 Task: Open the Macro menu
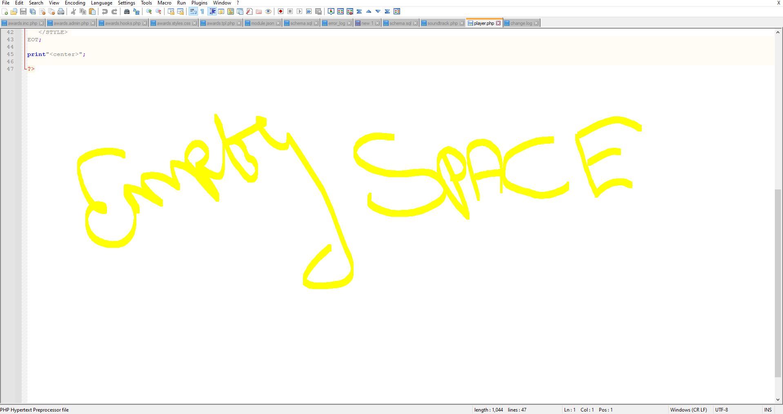[165, 3]
